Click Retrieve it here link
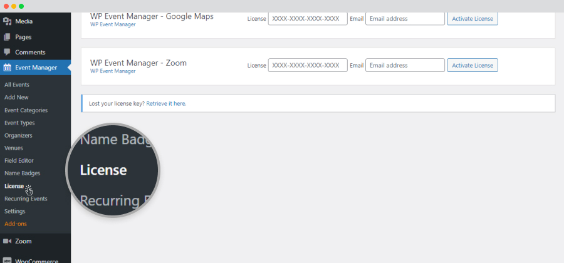564x263 pixels. coord(166,103)
